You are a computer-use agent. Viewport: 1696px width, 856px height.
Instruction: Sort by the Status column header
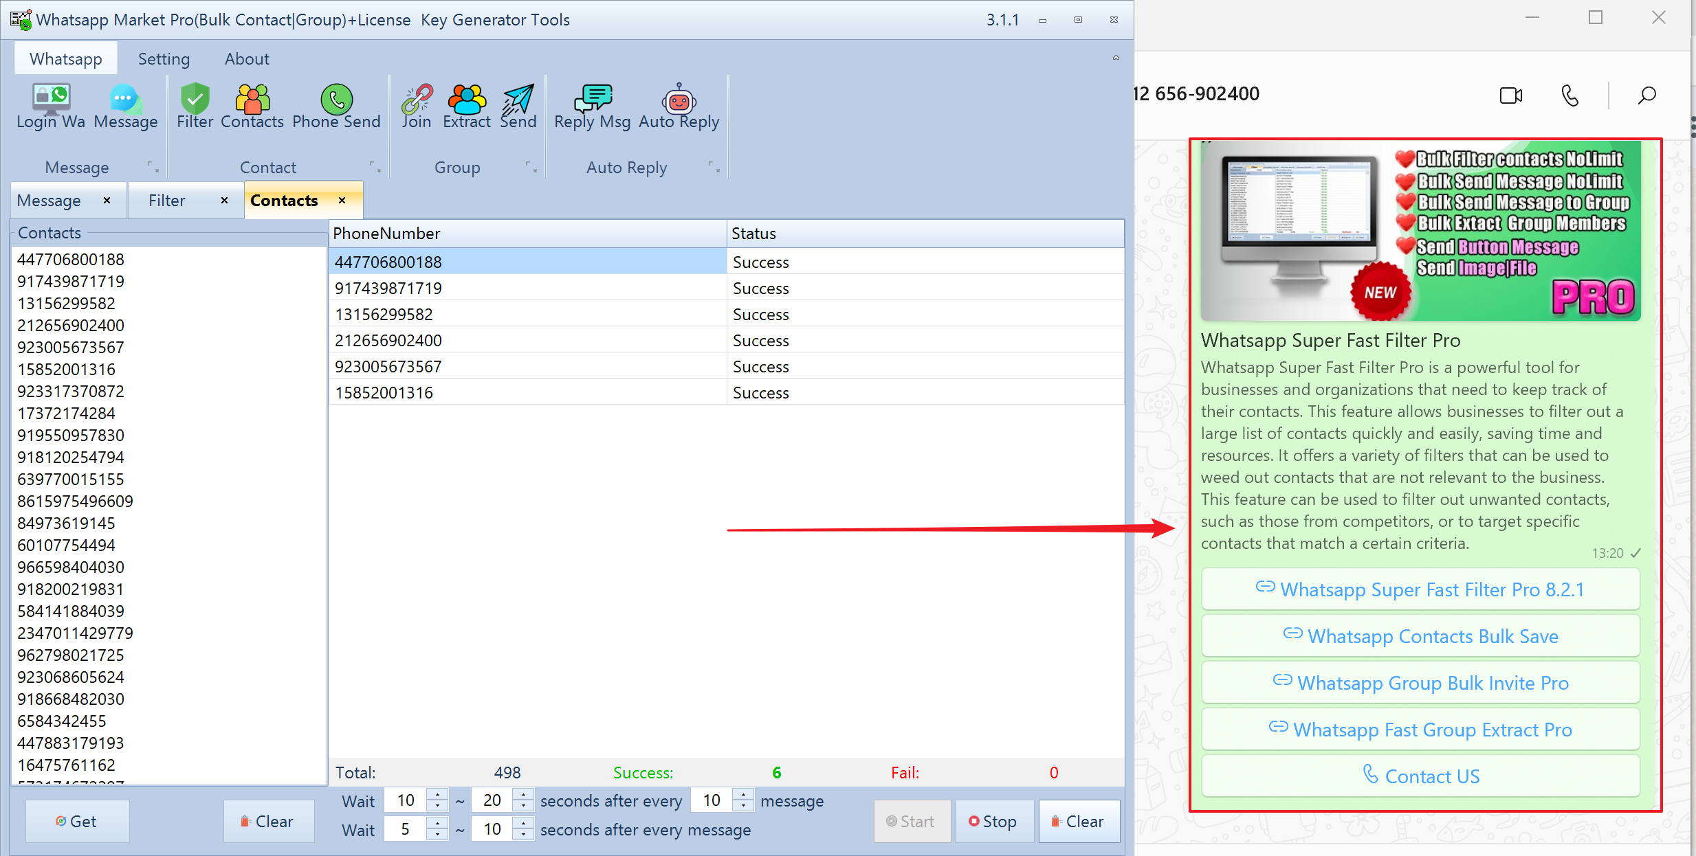coord(925,234)
